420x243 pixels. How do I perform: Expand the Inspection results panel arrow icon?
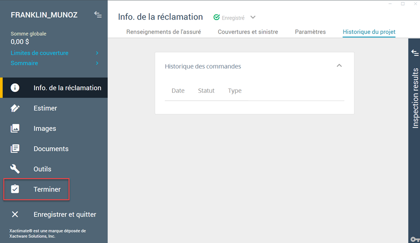(x=415, y=53)
